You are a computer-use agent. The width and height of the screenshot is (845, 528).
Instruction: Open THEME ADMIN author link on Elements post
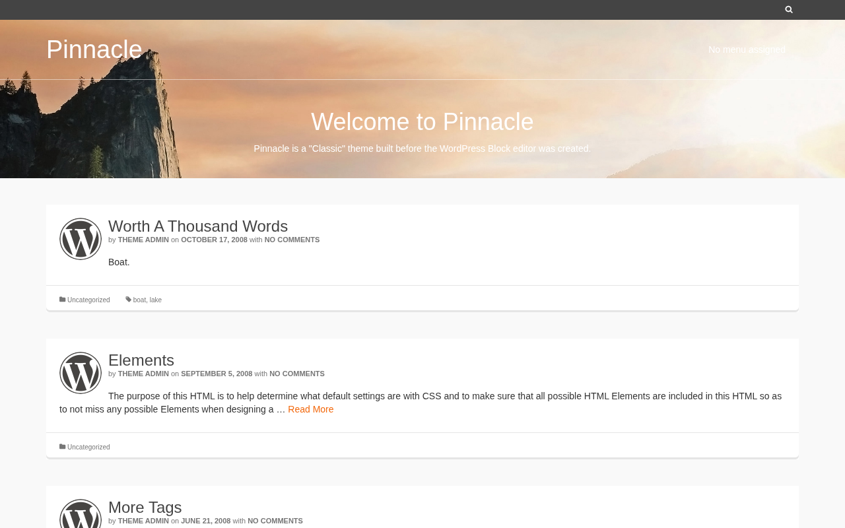(x=143, y=374)
